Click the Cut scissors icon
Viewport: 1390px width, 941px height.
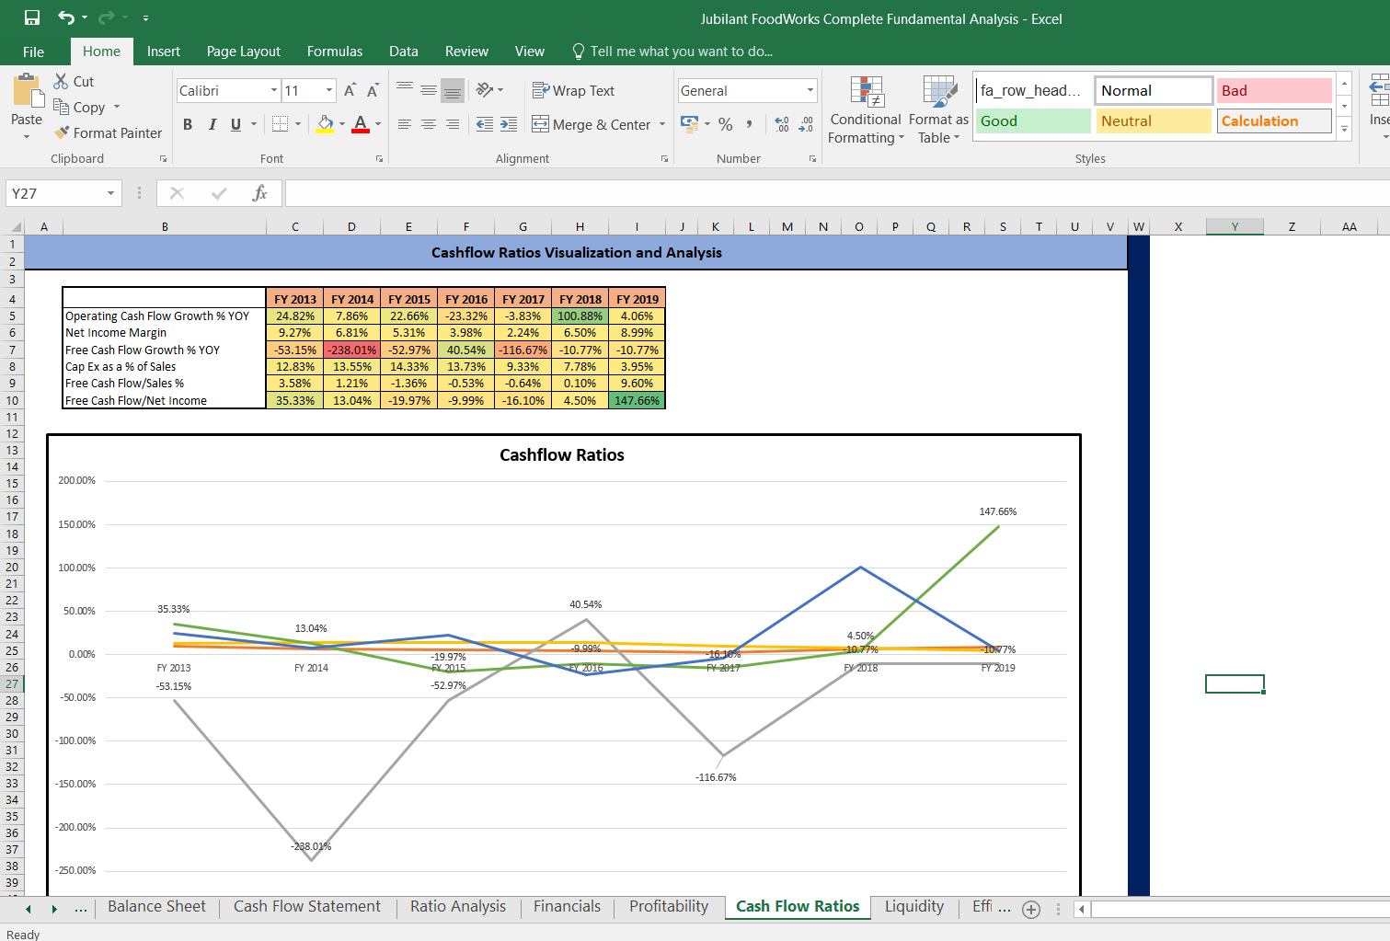pos(61,81)
